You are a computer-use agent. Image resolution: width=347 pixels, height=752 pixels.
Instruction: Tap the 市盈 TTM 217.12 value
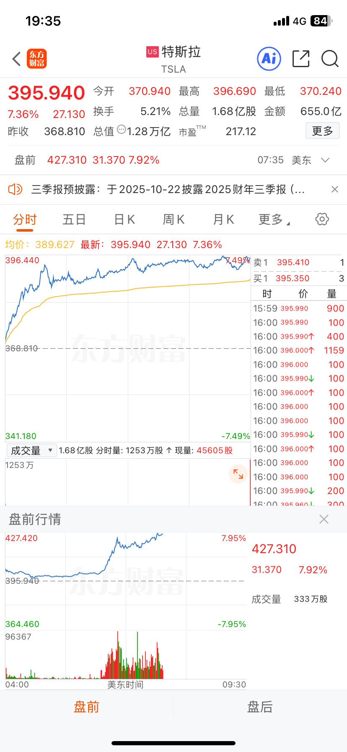[241, 131]
